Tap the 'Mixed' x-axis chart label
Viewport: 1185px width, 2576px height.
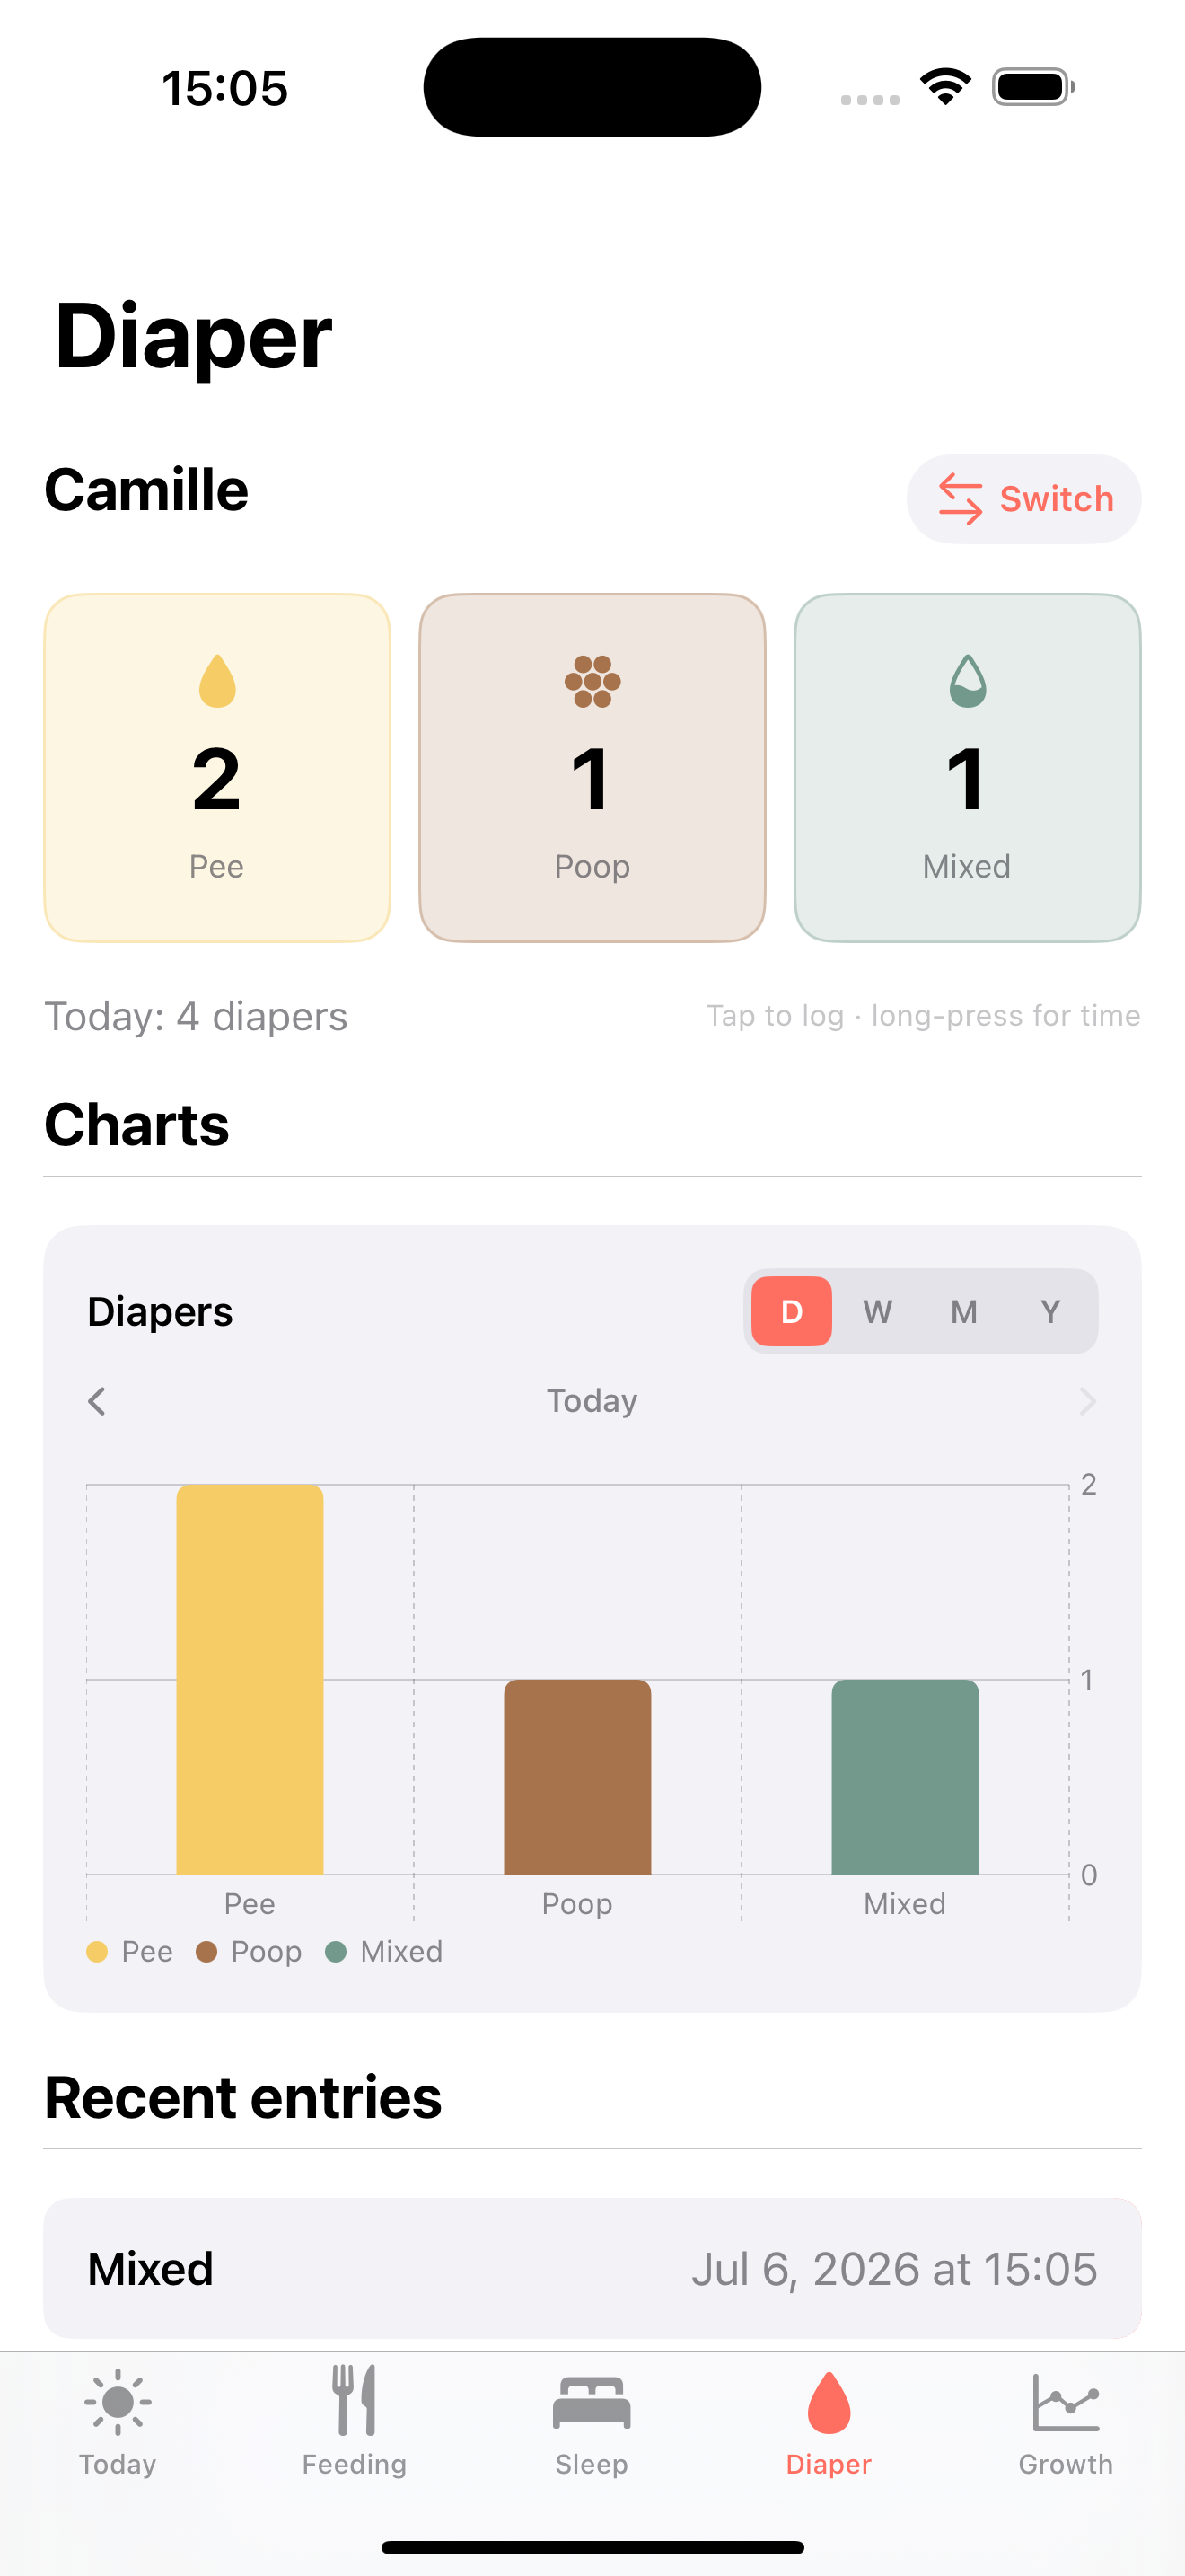[905, 1903]
